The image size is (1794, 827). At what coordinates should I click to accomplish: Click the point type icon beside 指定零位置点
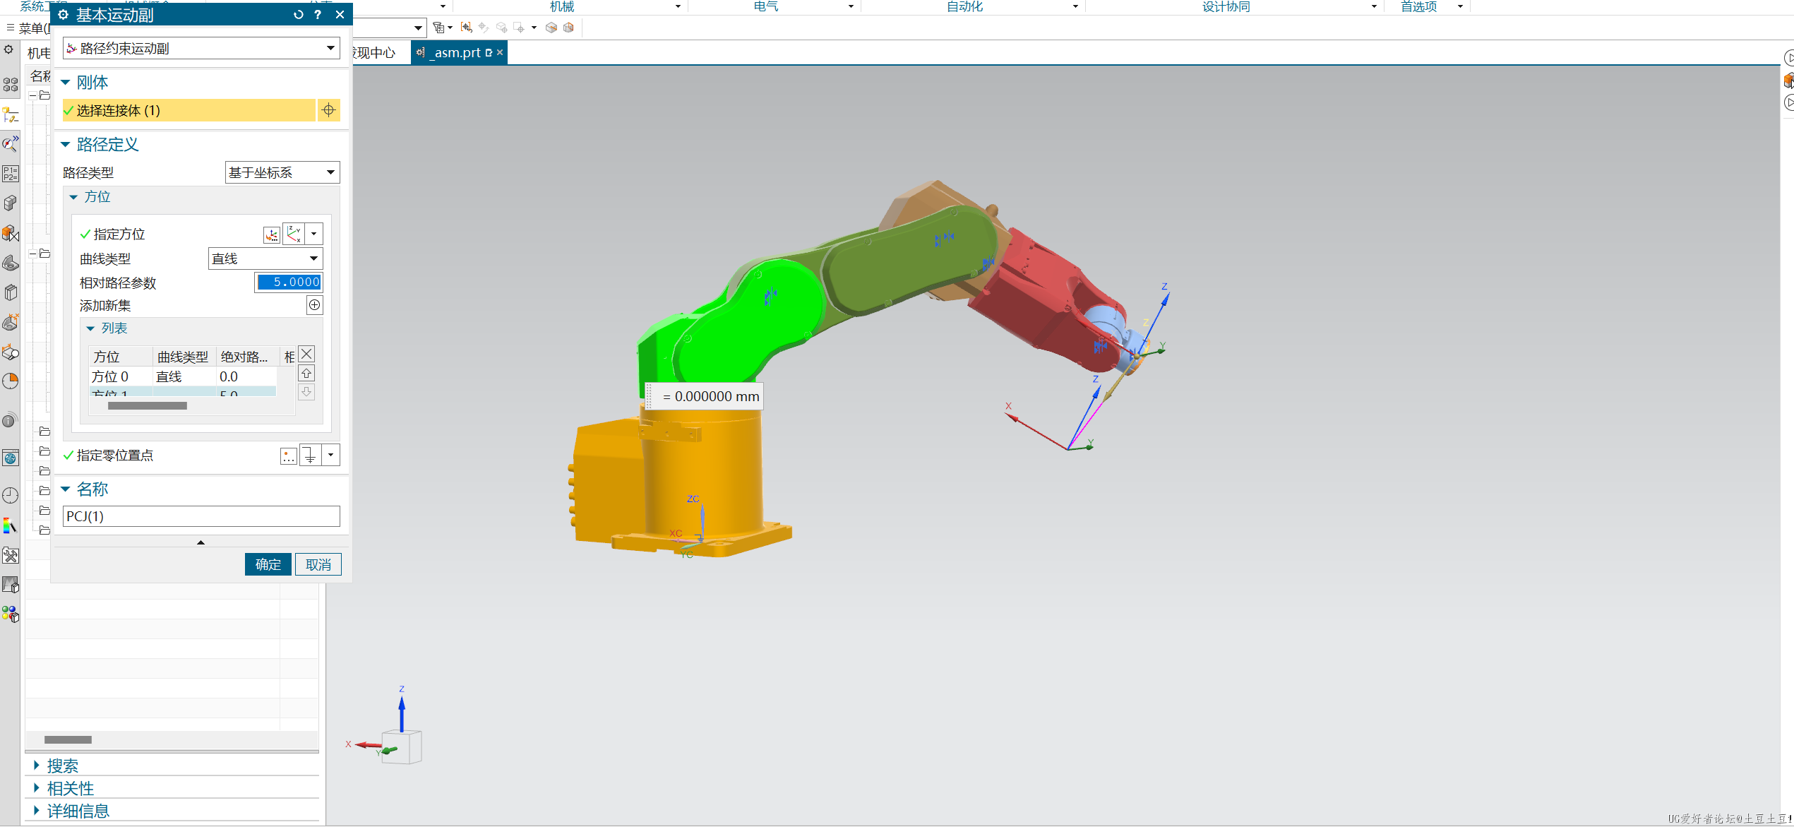[311, 455]
